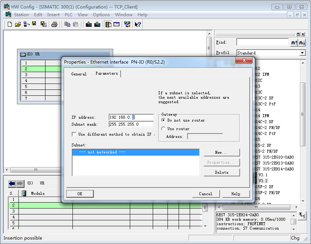Click the Open folder toolbar icon
The width and height of the screenshot is (311, 244).
point(18,24)
